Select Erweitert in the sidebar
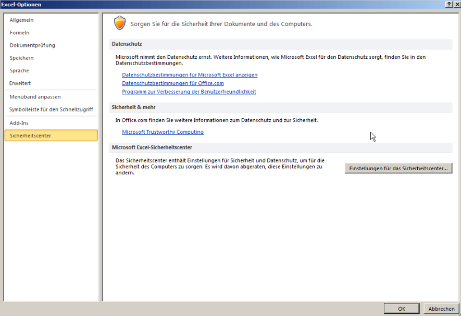This screenshot has height=316, width=461. (x=20, y=83)
